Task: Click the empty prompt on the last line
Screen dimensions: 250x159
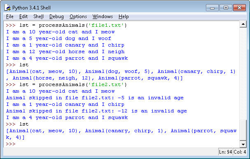Action: click(x=11, y=144)
